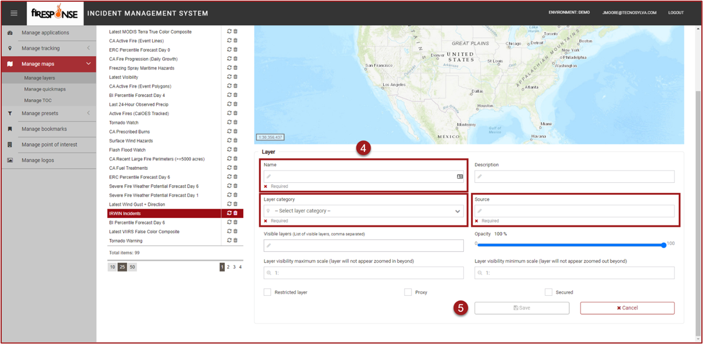Expand the Manage tracking section

88,48
